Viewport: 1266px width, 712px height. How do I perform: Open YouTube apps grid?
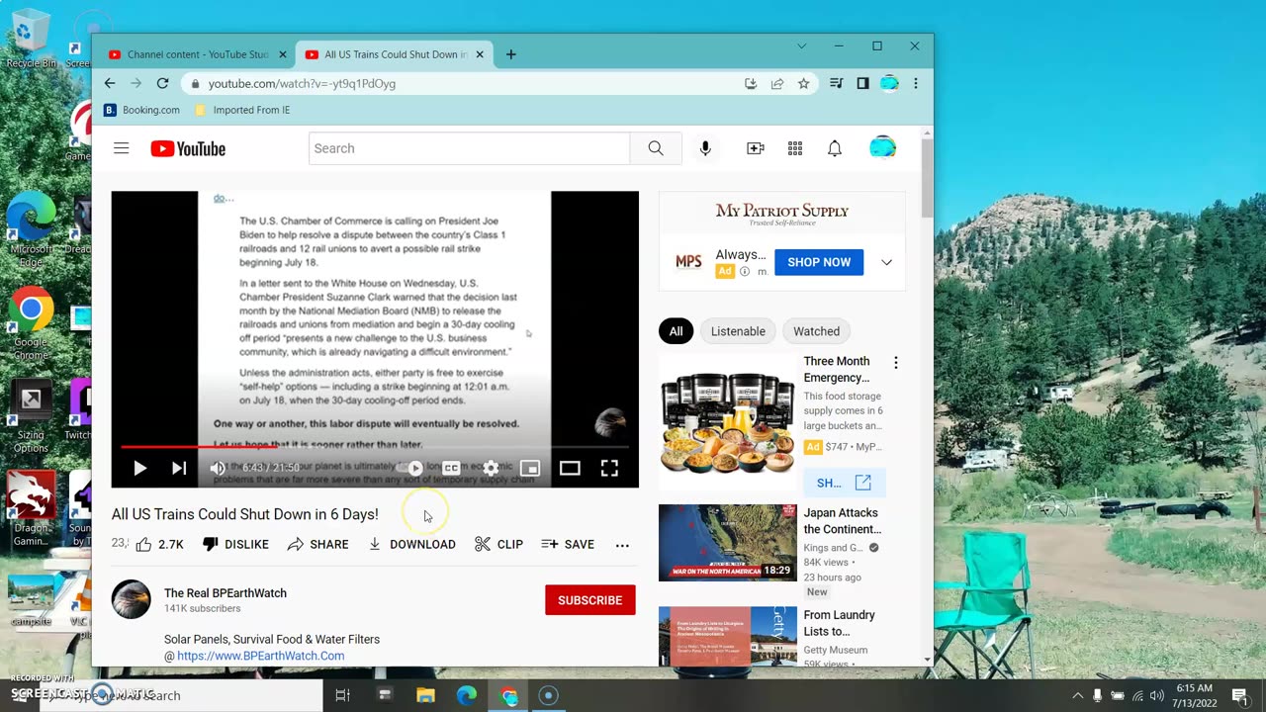tap(795, 148)
